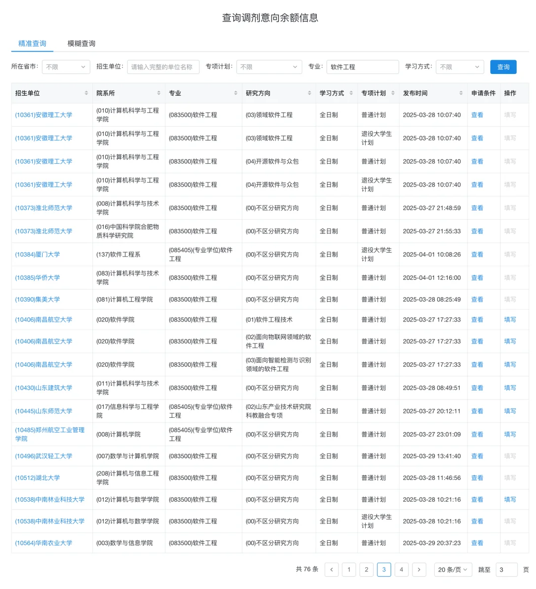This screenshot has height=589, width=536.
Task: Click the 申请条件 column header
Action: (483, 93)
